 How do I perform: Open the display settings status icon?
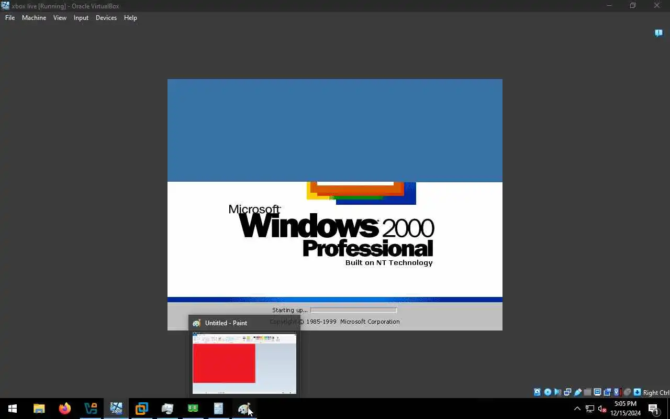[597, 392]
